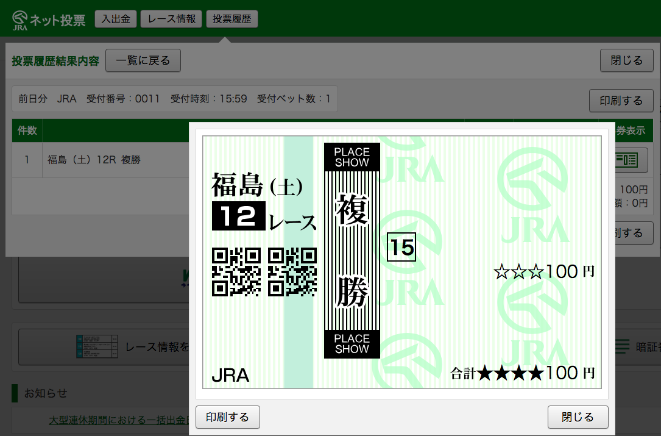Click 印刷する beside the receipt info
The width and height of the screenshot is (661, 436).
621,101
